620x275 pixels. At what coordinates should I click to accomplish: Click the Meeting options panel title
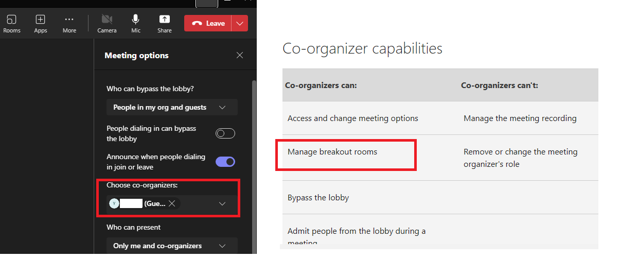[136, 55]
